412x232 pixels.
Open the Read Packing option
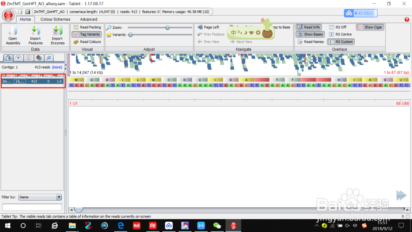87,27
